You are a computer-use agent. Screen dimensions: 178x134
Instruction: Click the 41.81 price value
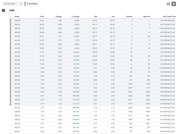(x=42, y=20)
